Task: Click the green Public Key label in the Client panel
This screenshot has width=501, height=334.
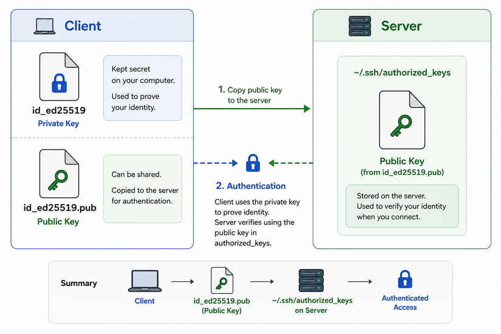Action: tap(58, 222)
